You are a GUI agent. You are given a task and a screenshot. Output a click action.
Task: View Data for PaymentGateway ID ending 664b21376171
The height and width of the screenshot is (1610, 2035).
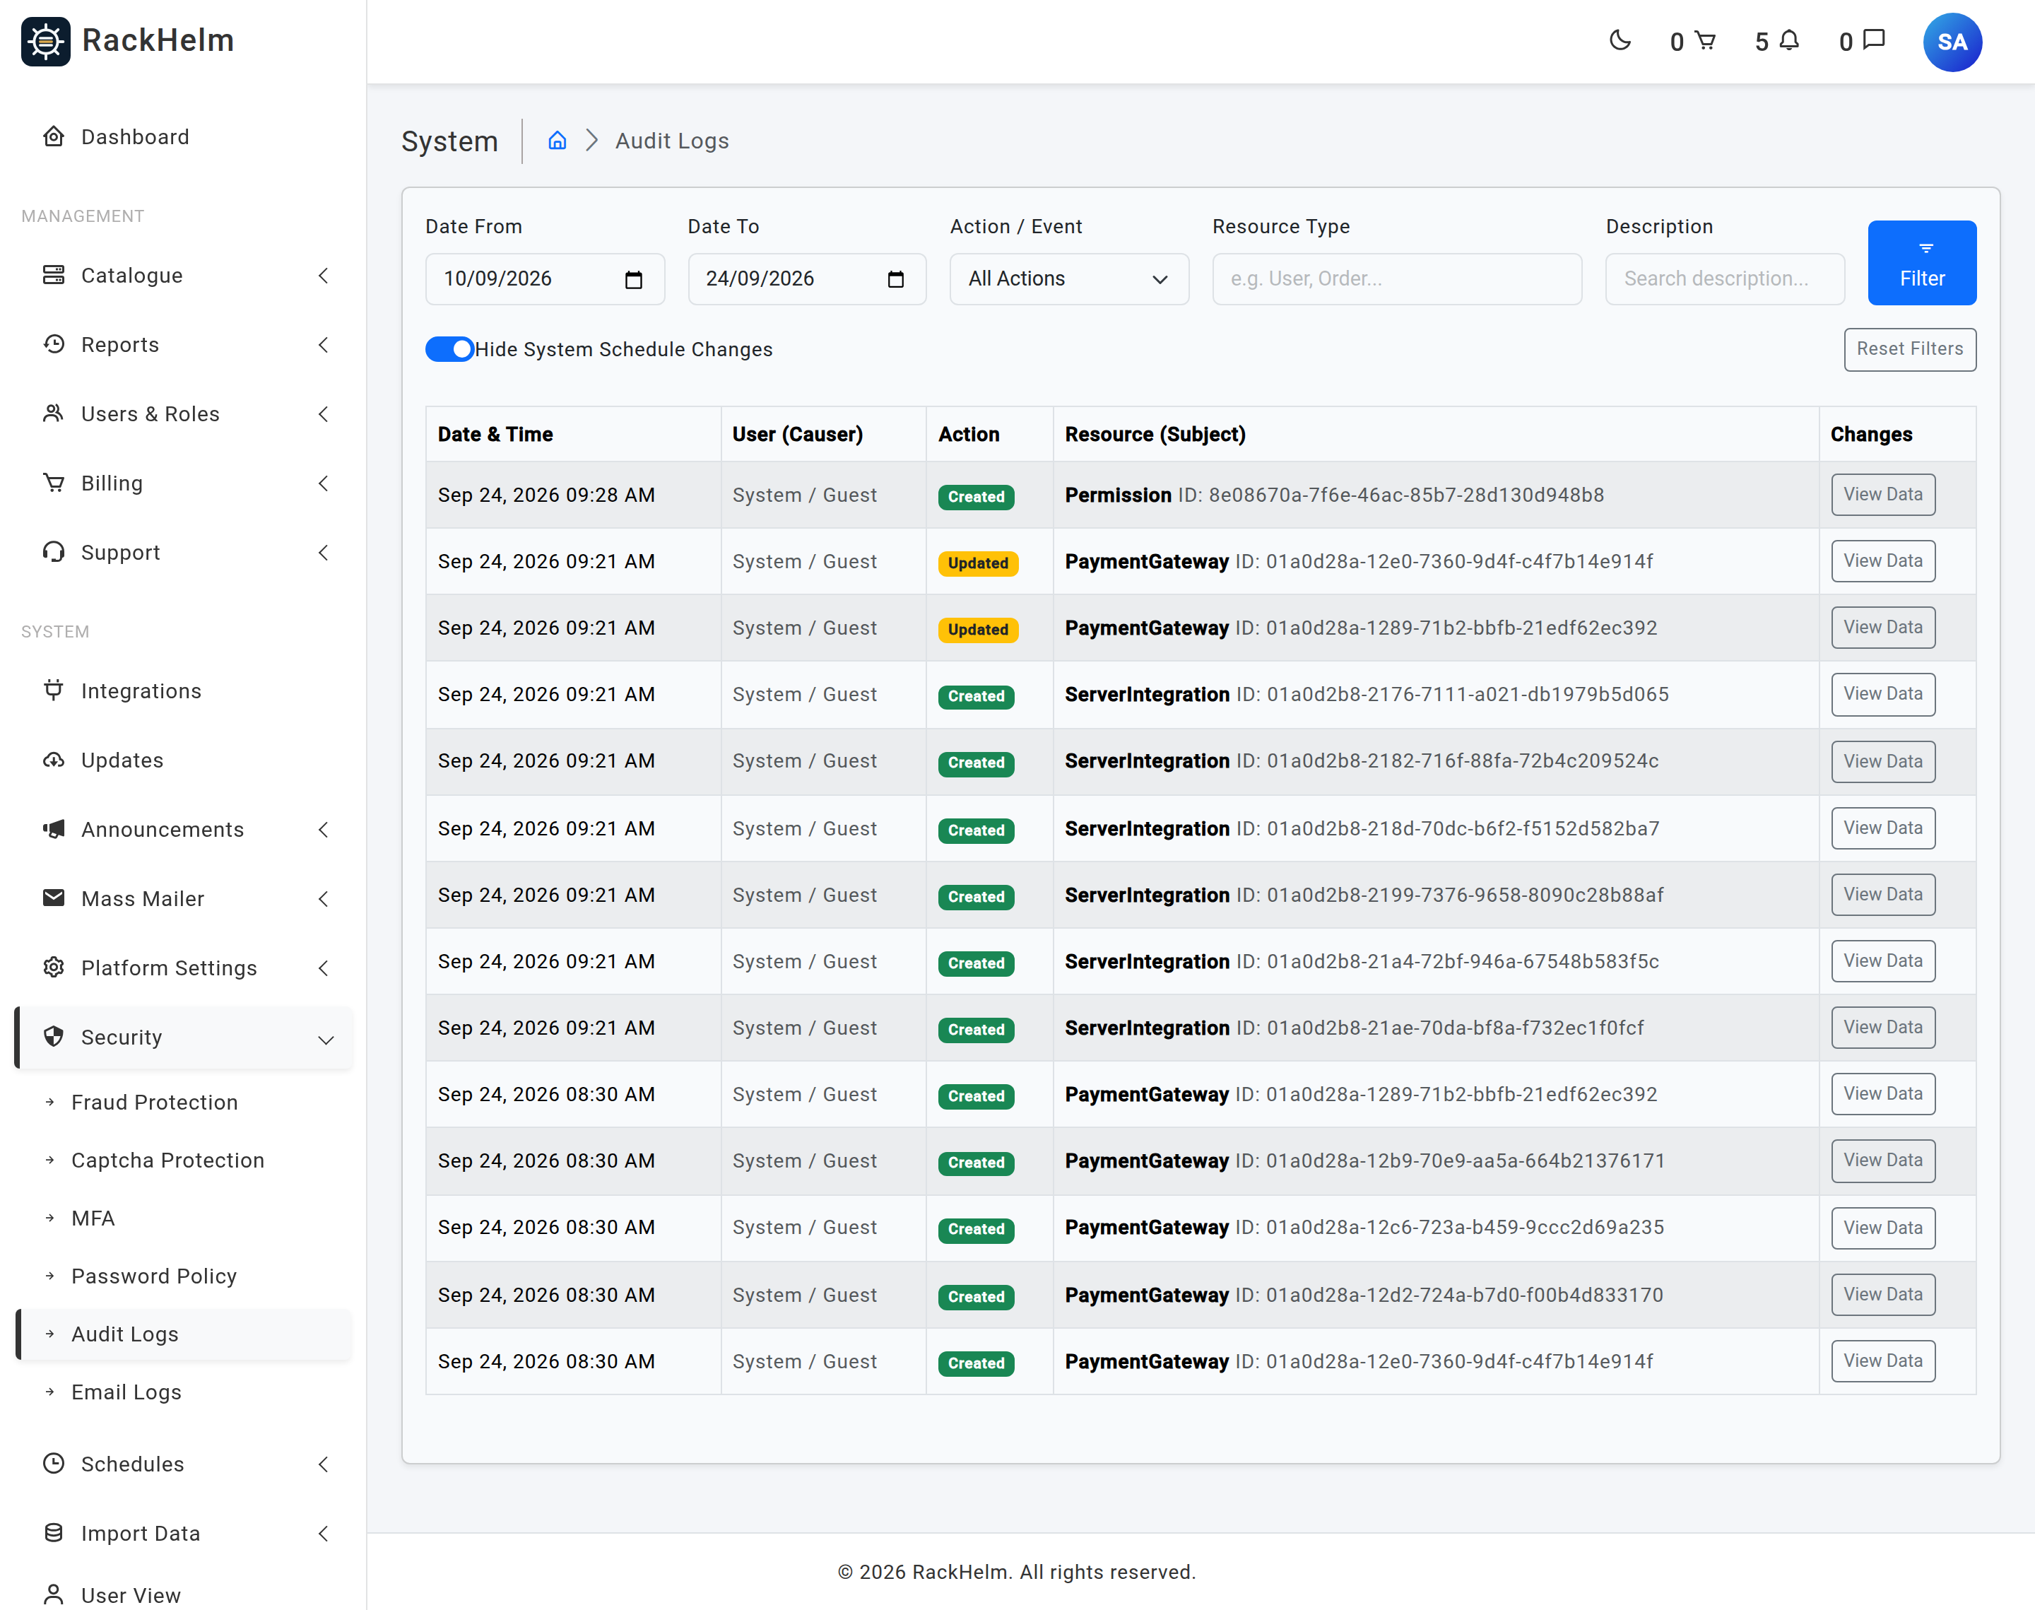pos(1882,1161)
